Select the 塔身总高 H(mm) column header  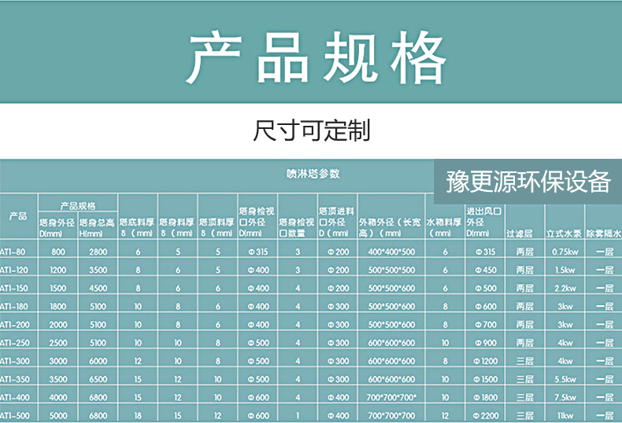98,228
